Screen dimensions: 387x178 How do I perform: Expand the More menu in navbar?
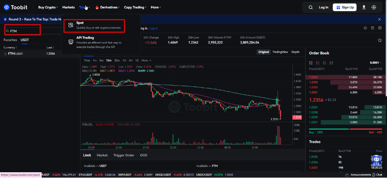[156, 7]
